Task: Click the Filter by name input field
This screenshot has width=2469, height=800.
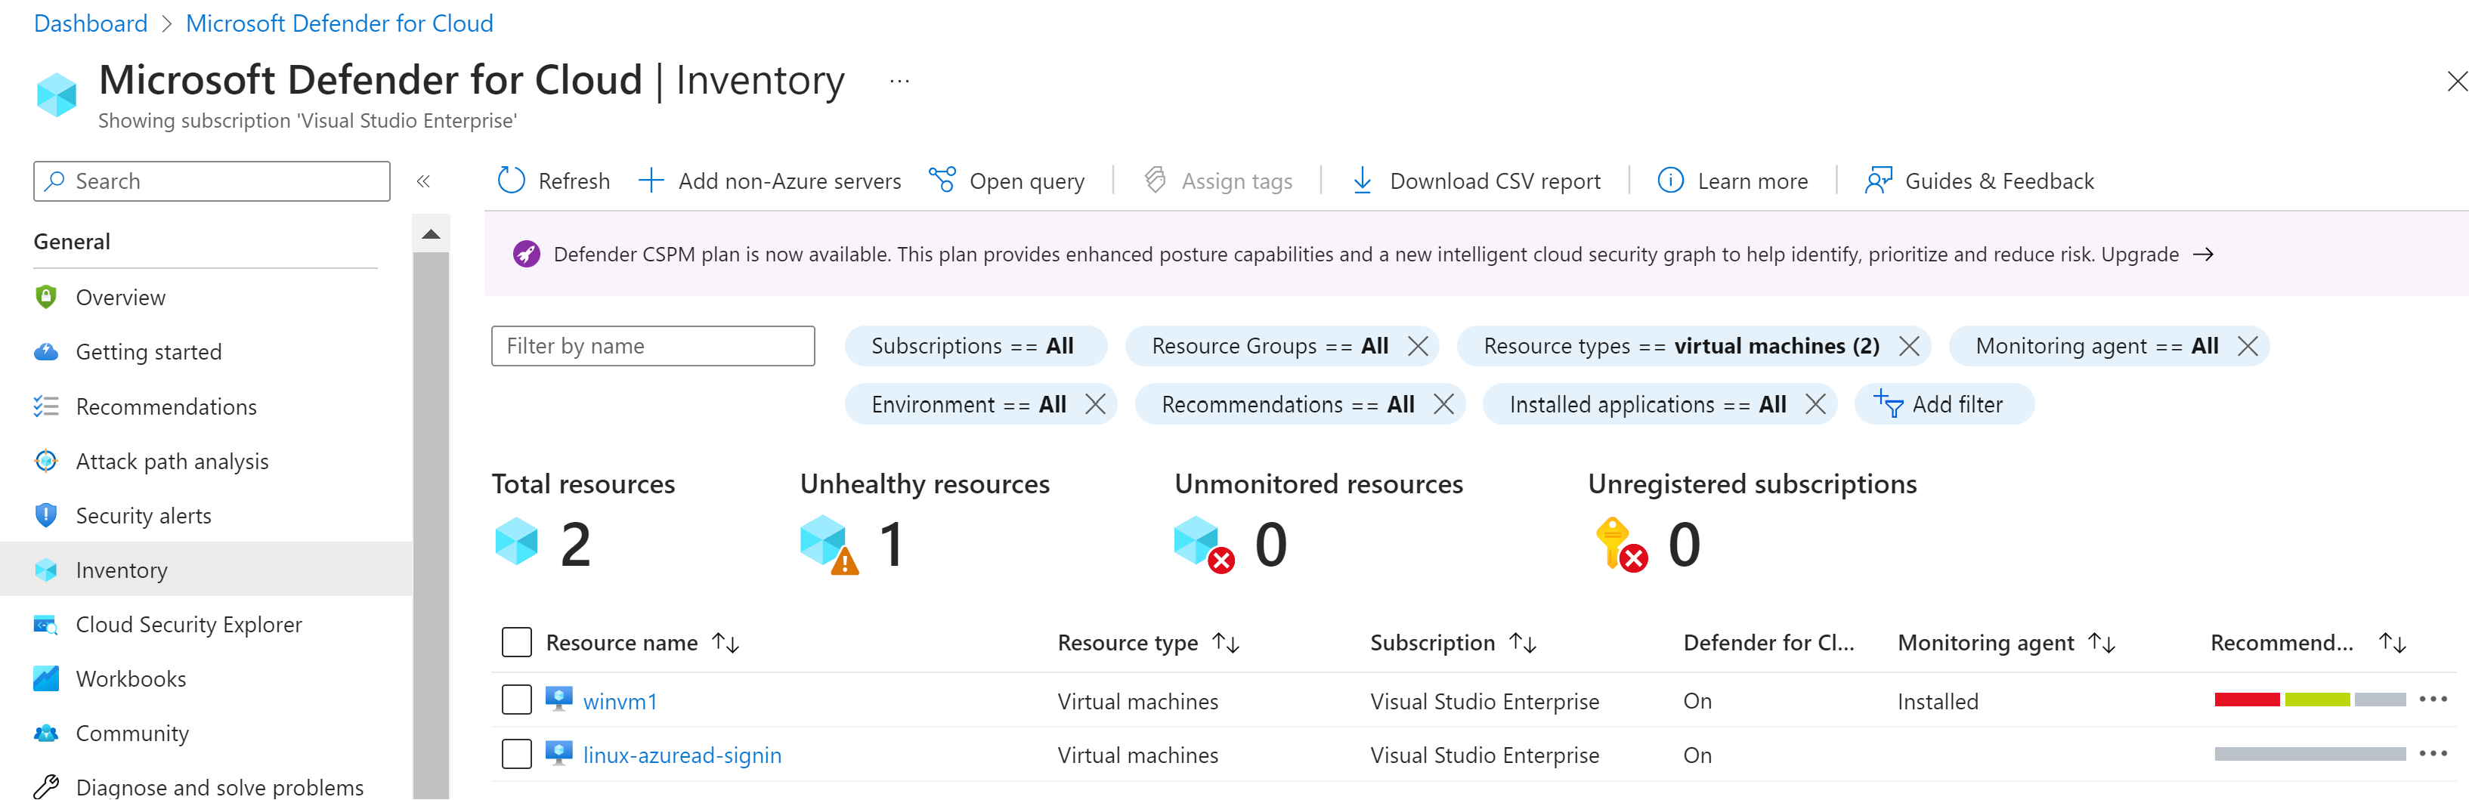Action: tap(651, 346)
